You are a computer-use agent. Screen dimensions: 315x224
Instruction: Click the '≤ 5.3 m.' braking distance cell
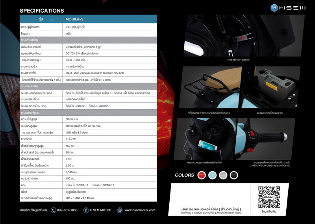point(110,139)
